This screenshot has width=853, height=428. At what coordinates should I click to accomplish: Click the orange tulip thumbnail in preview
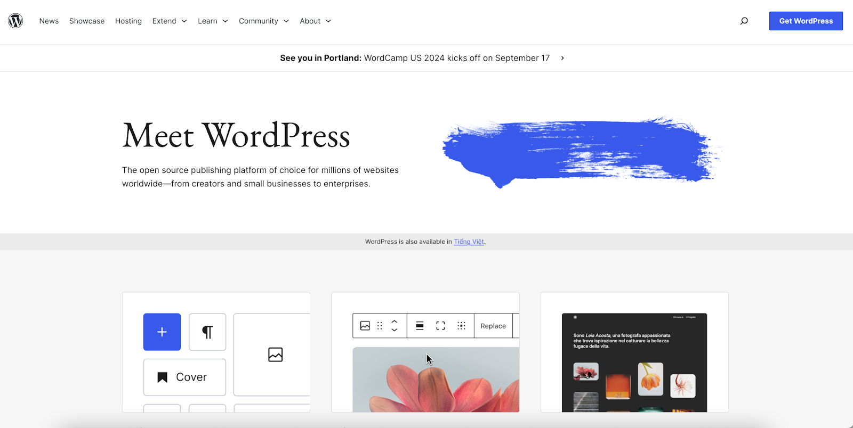click(650, 378)
